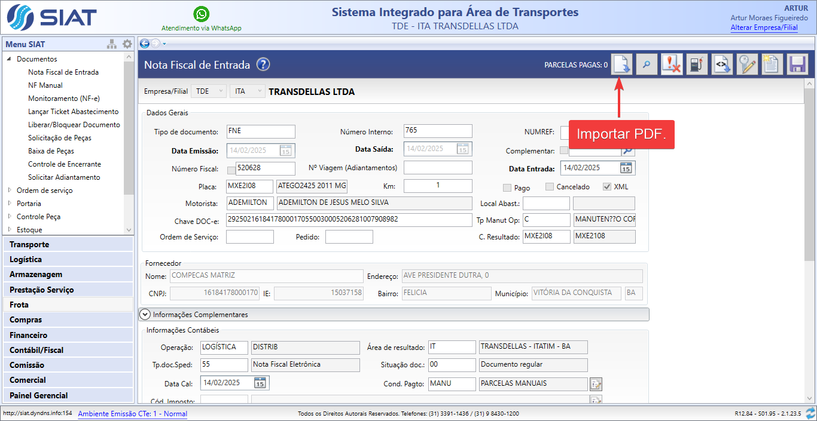Click the fuel pump toolbar icon
Viewport: 817px width, 421px height.
point(697,64)
